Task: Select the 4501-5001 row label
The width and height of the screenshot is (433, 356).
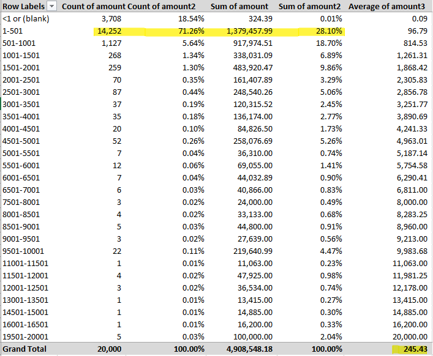Action: 21,141
